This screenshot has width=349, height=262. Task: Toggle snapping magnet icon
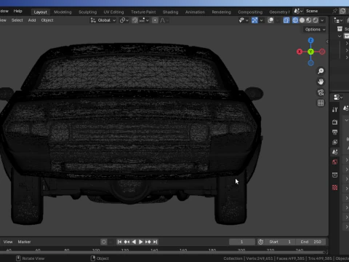[135, 20]
